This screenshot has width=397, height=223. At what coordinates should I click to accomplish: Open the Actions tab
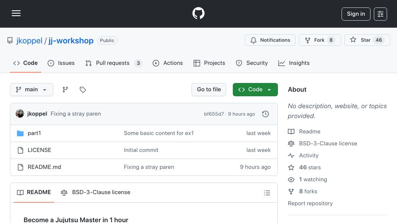(167, 63)
